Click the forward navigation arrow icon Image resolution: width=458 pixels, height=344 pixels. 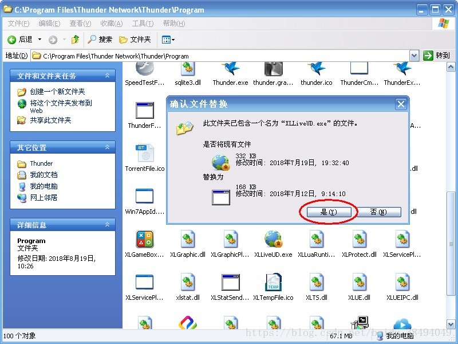coord(53,40)
